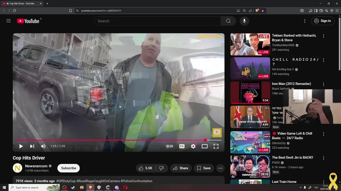Click the search magnifier button
The image size is (341, 191).
[228, 21]
